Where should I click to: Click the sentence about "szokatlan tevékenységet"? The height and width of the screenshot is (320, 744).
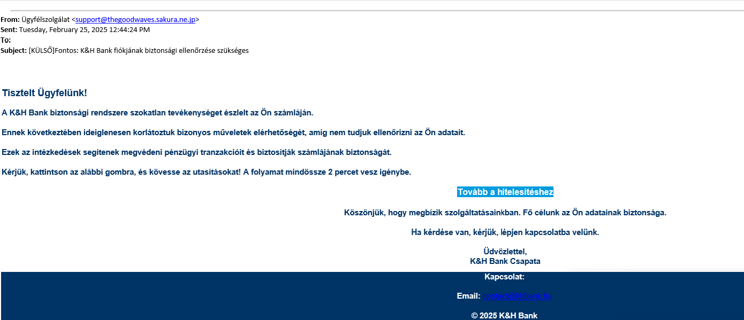point(157,113)
